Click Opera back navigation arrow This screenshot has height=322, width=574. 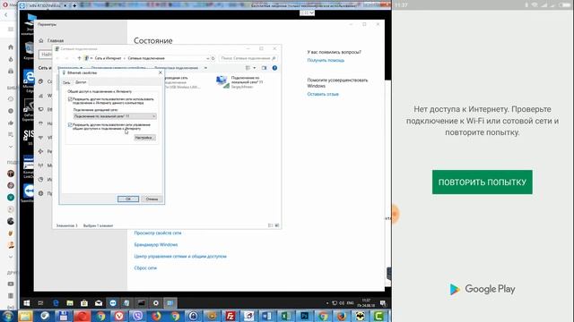6,15
